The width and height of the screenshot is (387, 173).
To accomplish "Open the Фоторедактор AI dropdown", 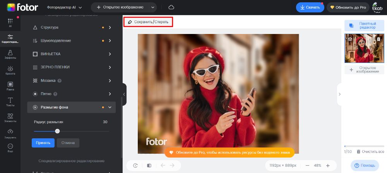I will (x=64, y=7).
